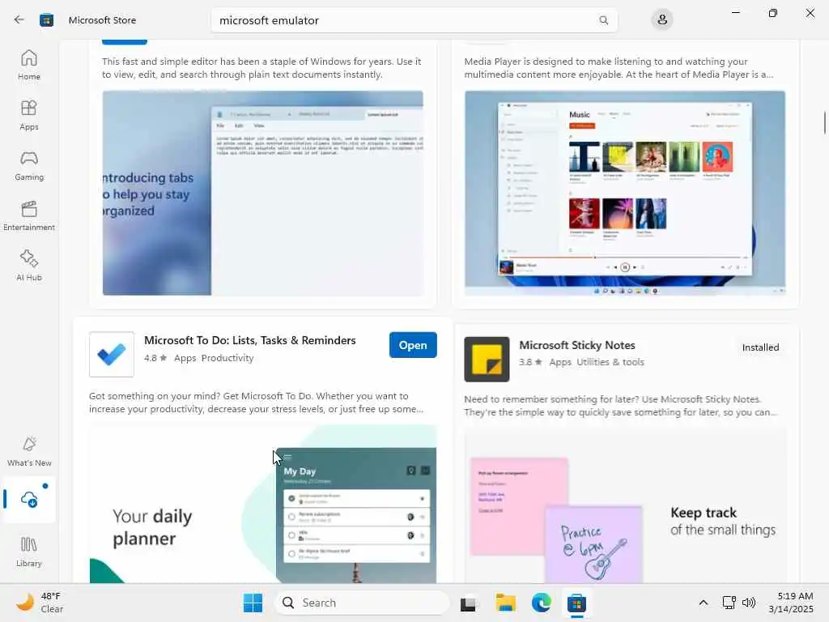Open What's New in sidebar
Screen dimensions: 829x622
29,452
